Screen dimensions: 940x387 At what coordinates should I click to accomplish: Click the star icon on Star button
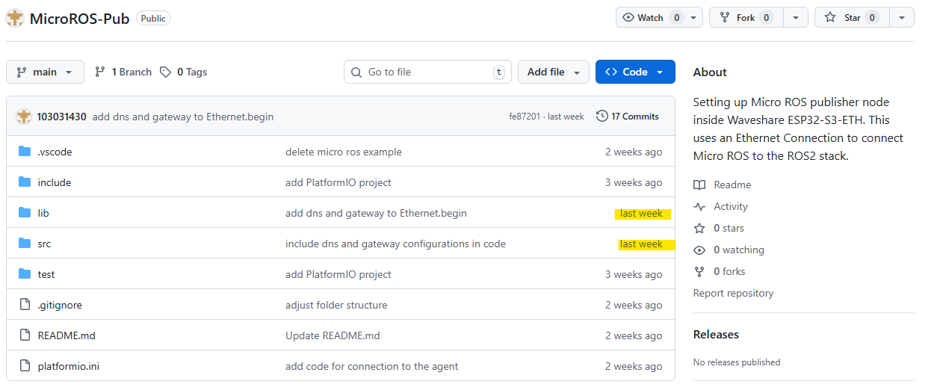(831, 18)
